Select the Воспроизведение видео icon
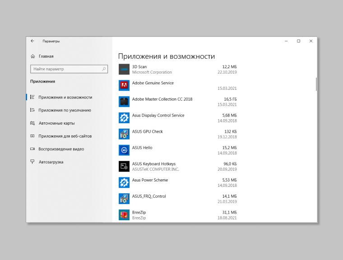This screenshot has width=343, height=260. click(32, 149)
